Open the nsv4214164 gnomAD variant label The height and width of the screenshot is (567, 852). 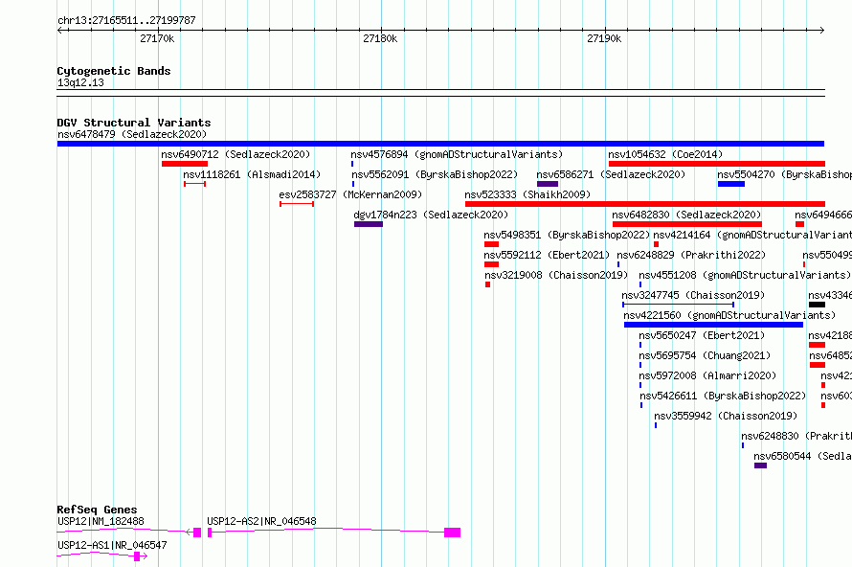click(752, 235)
